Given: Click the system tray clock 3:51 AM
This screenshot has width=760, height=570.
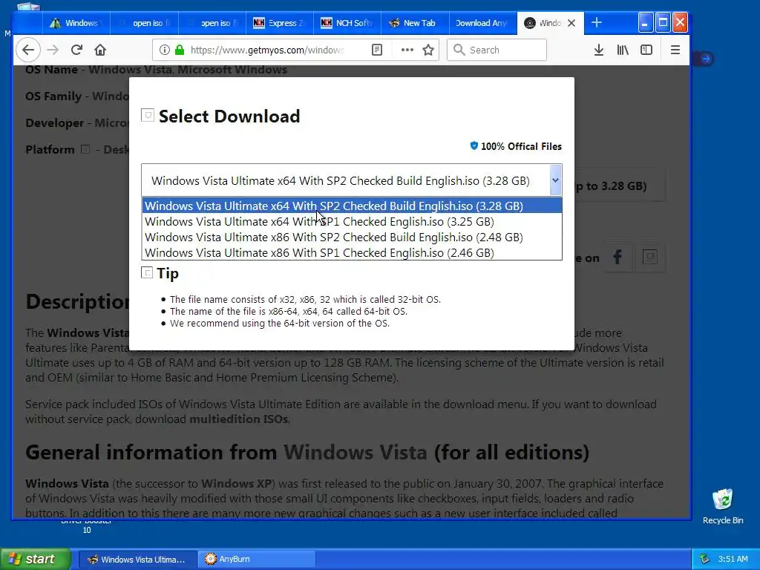Looking at the screenshot, I should tap(733, 559).
